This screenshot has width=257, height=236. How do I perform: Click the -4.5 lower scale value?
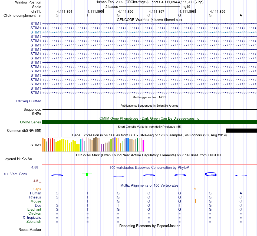click(35, 181)
